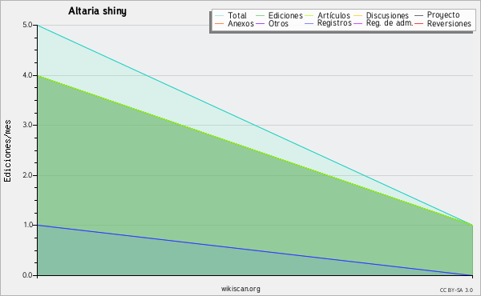This screenshot has width=481, height=296.
Task: Select the Reversiones legend label
Action: pos(449,23)
